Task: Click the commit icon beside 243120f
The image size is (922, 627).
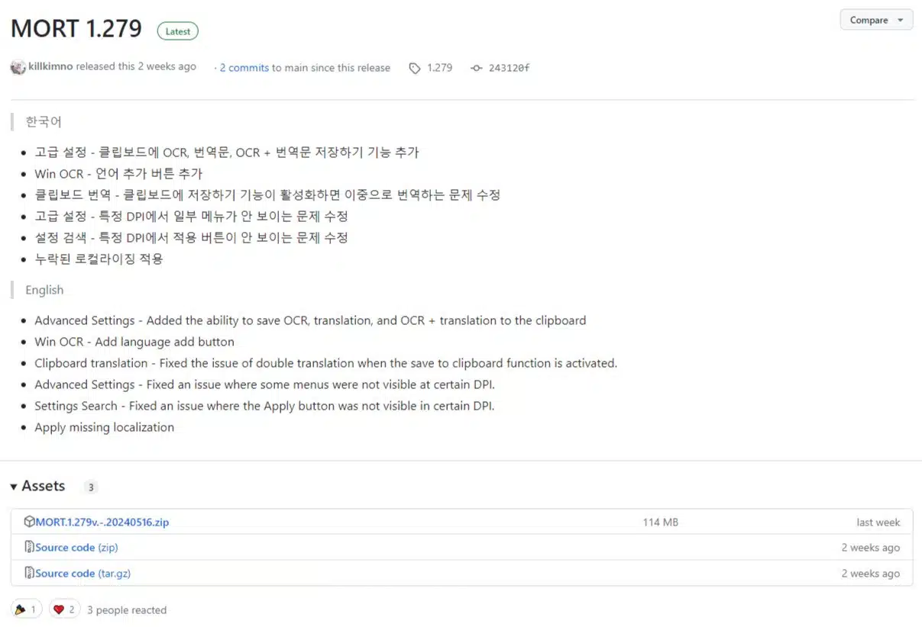Action: (477, 69)
